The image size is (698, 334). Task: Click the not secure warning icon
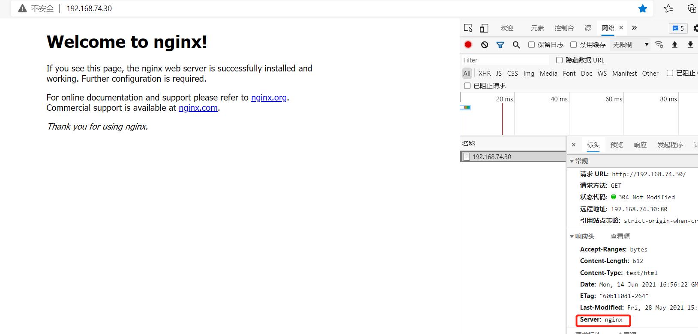pos(22,9)
